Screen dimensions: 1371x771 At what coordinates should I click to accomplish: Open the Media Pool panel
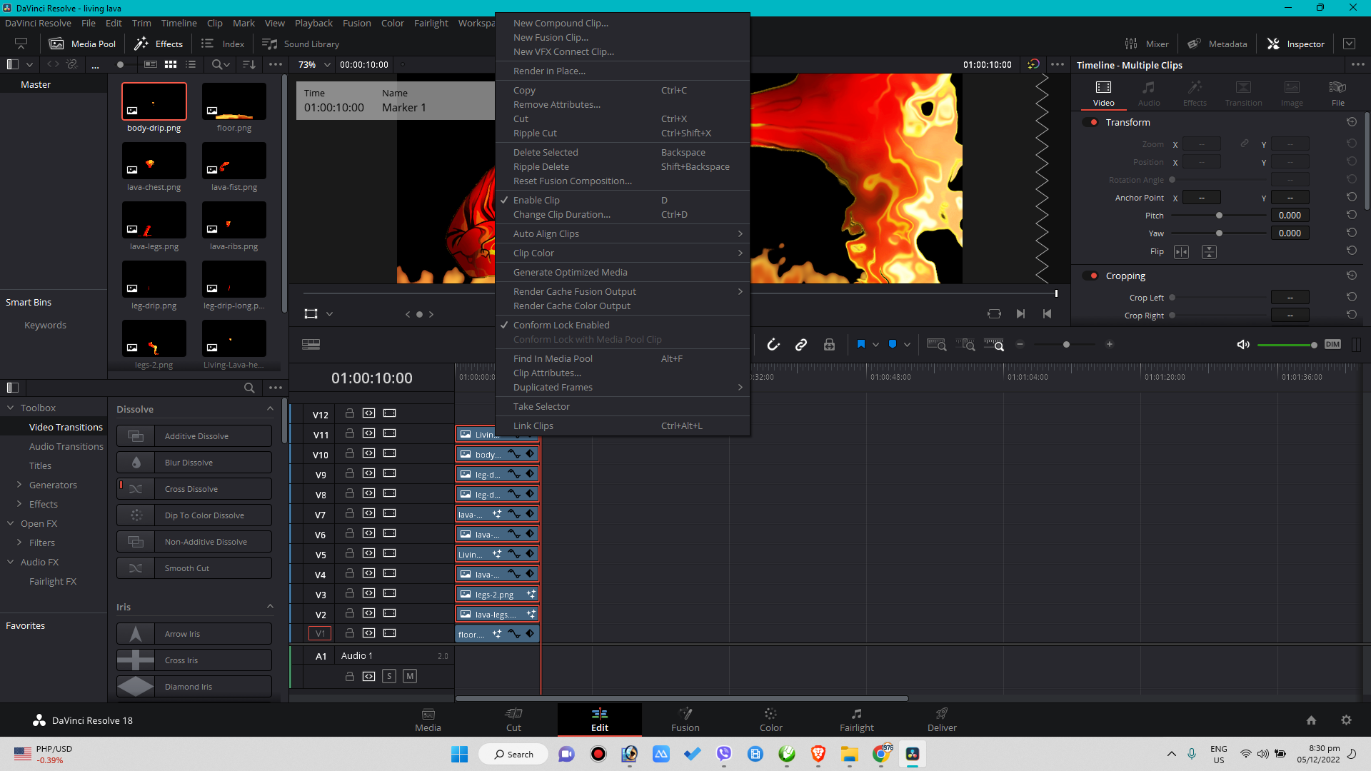(82, 44)
